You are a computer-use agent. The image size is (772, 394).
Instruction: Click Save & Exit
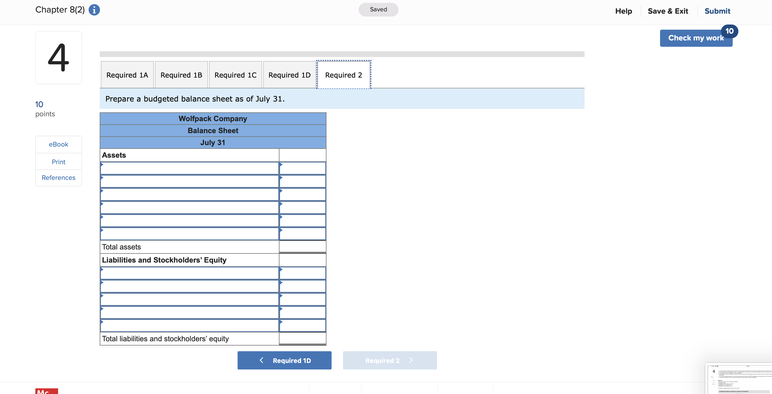(668, 11)
